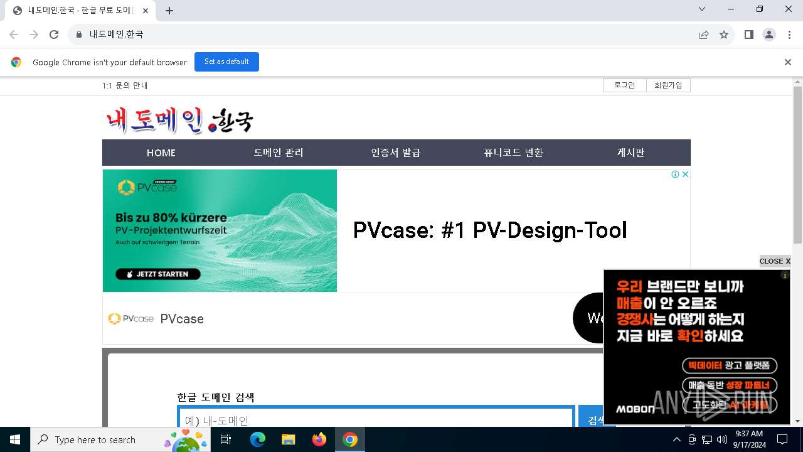Open Task View on the taskbar

(x=226, y=439)
